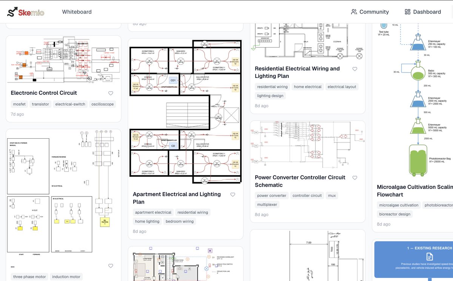
Task: Go to the Dashboard
Action: pyautogui.click(x=422, y=12)
